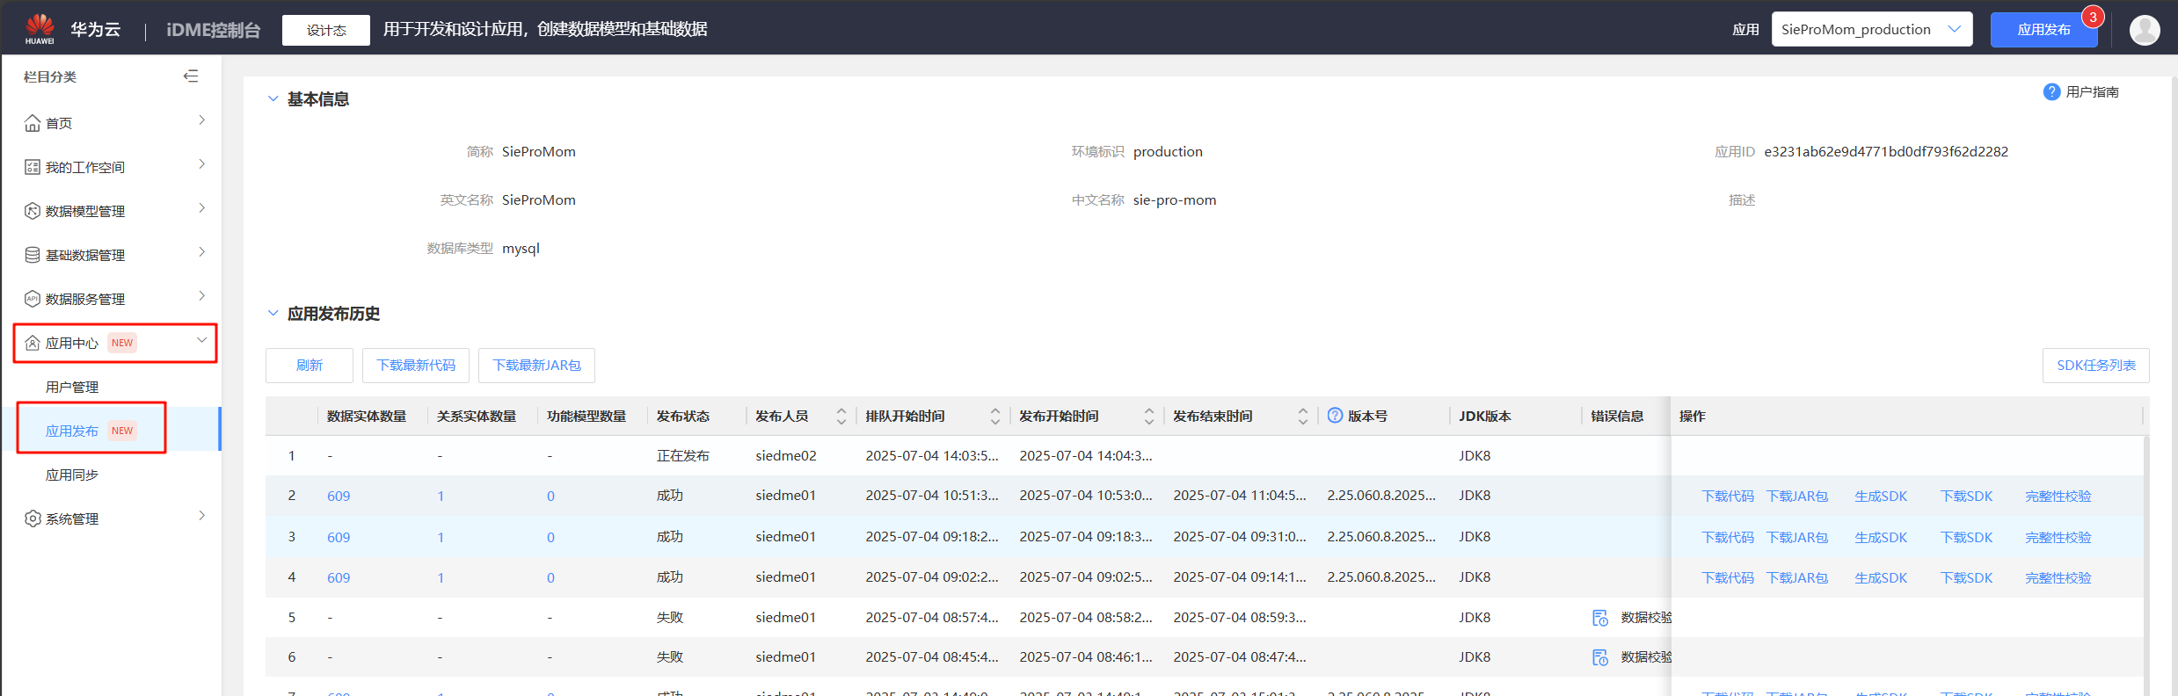Click the 用户指南 help question icon

[2051, 92]
